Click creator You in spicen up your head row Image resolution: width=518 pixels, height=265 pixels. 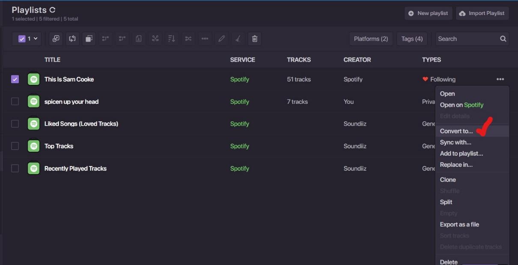348,102
